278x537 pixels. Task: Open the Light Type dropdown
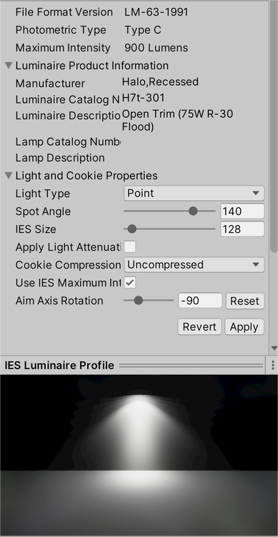point(194,193)
